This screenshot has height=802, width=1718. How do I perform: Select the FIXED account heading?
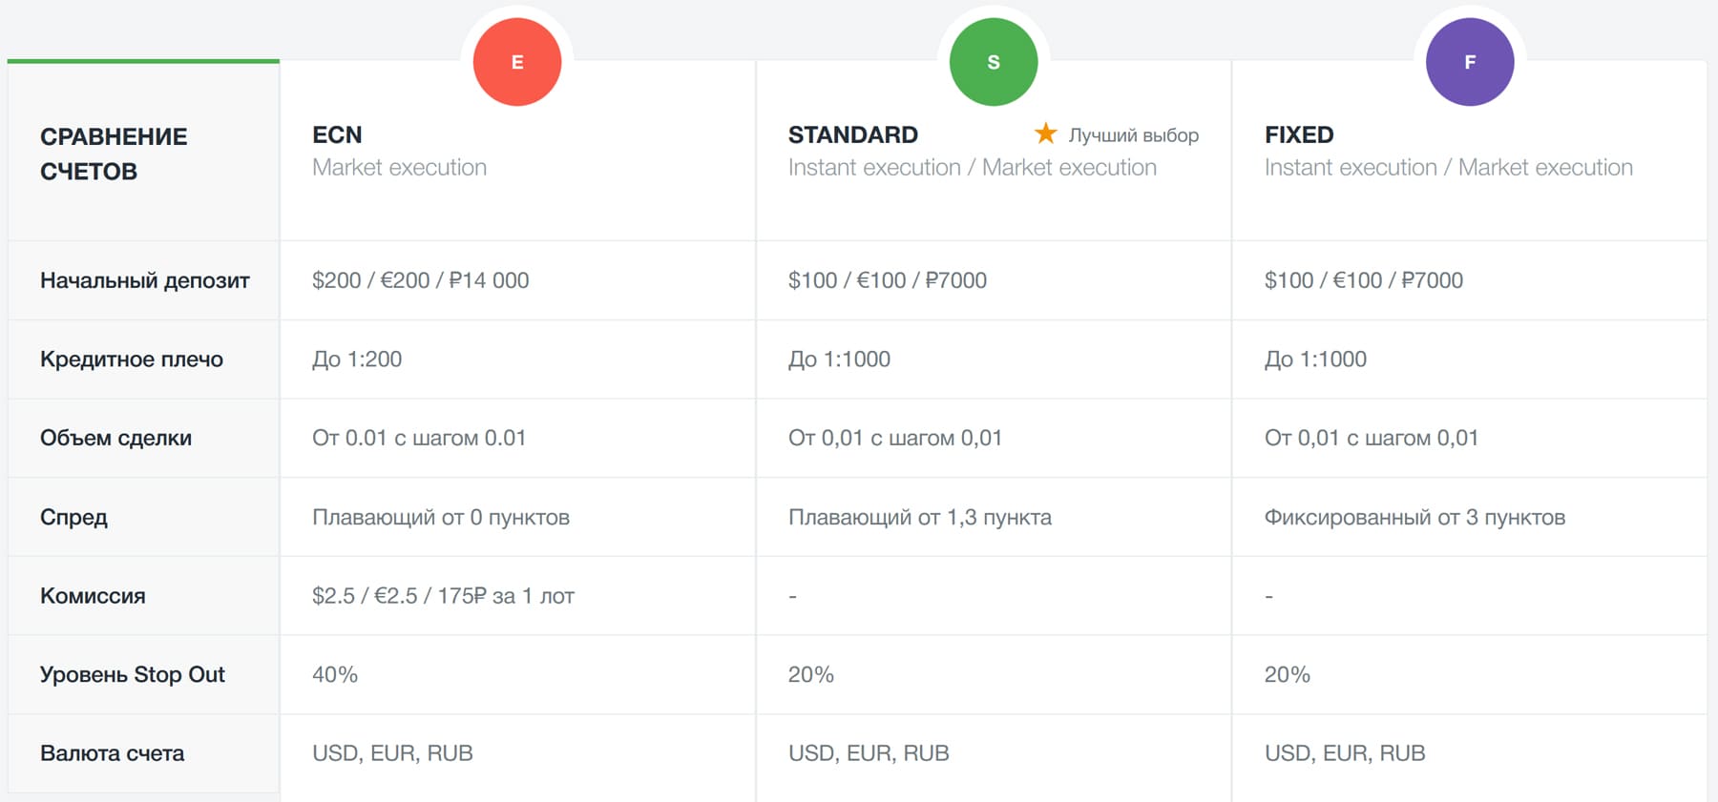1298,134
